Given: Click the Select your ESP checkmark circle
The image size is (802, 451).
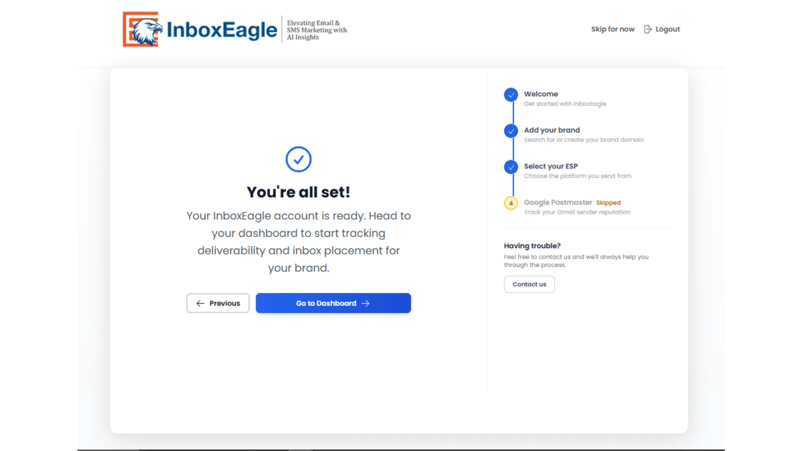Looking at the screenshot, I should click(x=511, y=167).
